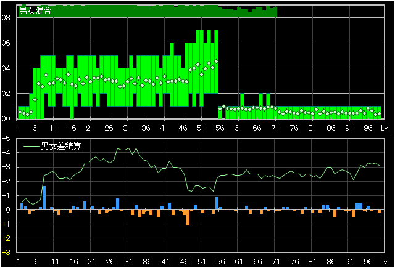The image size is (395, 268).
Task: Click the Lv axis label under 男女差積算 chart
Action: pos(383,262)
